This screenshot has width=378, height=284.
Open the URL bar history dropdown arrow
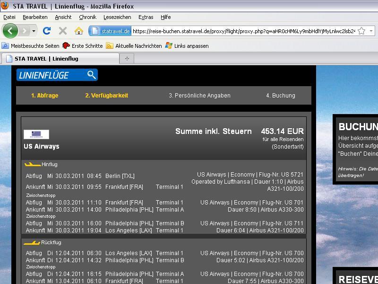[371, 31]
